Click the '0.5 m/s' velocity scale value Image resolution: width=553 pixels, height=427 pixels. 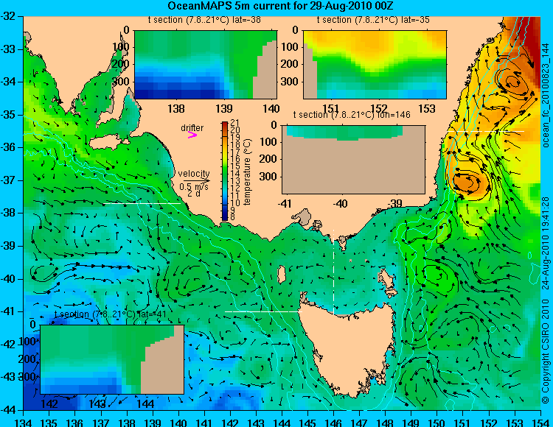(194, 186)
